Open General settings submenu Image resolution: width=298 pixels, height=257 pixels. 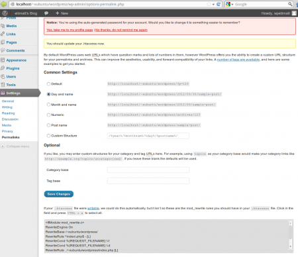pos(8,101)
